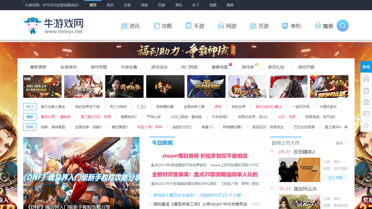Screen dimensions: 372x209
Task: Select the 即将 tag label
Action: tap(30, 127)
